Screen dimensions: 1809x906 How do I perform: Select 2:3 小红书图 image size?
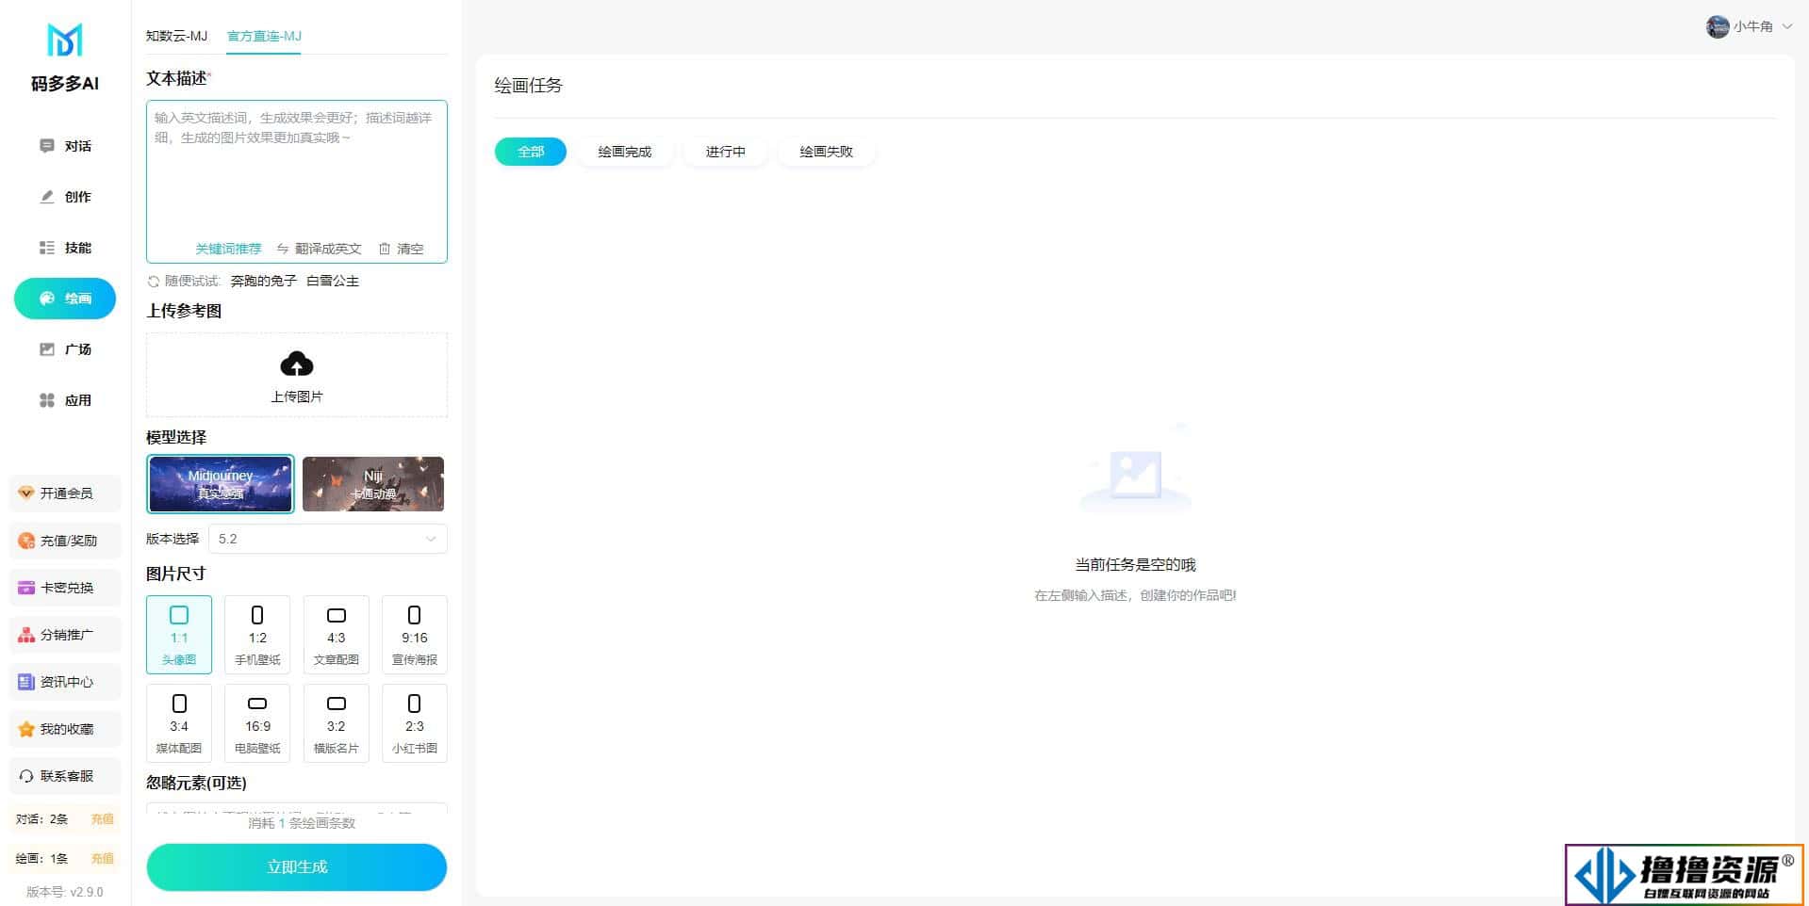pos(415,723)
